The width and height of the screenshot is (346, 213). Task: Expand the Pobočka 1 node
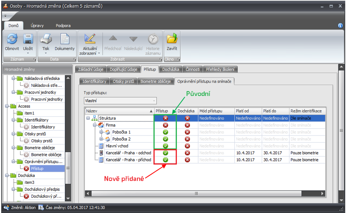(101, 132)
